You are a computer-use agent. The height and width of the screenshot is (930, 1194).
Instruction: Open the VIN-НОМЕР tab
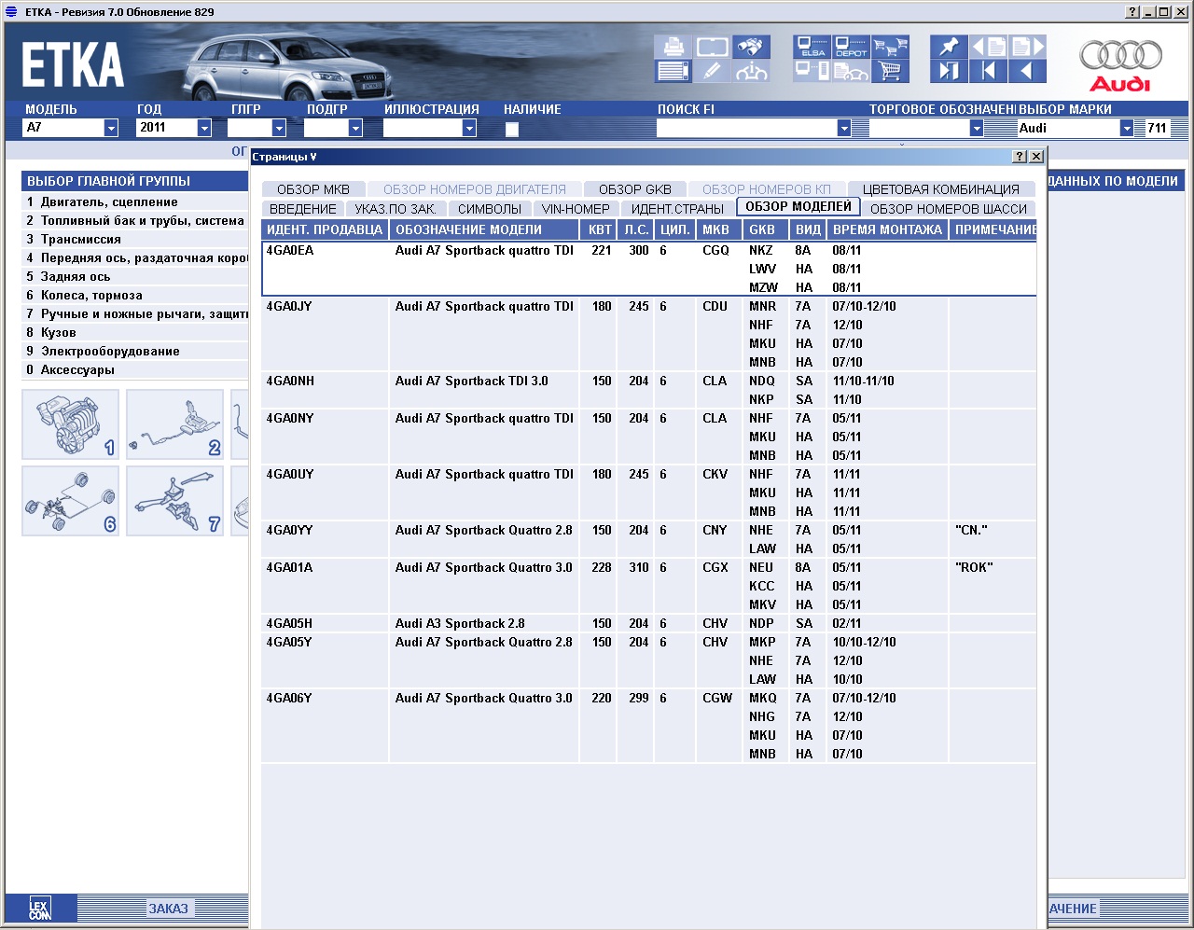point(576,209)
